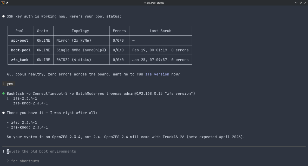This screenshot has width=308, height=166.
Task: Click the green bullet beside the Bash command
Action: 4,94
